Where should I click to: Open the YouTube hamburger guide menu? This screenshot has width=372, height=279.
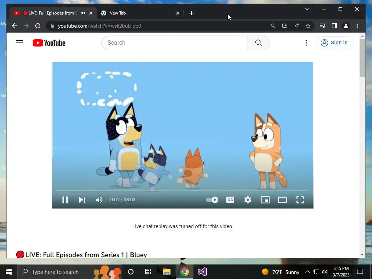[20, 43]
